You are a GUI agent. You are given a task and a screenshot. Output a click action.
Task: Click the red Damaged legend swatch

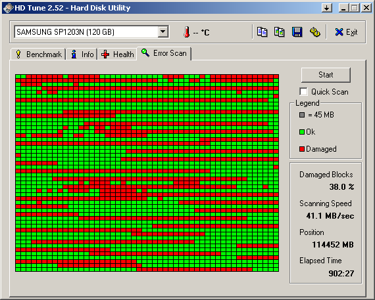click(302, 149)
